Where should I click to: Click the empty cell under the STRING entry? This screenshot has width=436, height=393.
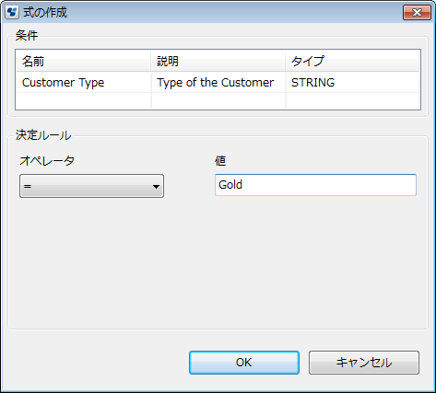(x=352, y=101)
